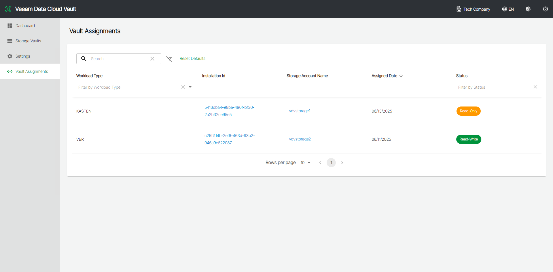This screenshot has width=553, height=272.
Task: Click the Vault Assignments arrows icon
Action: point(10,71)
